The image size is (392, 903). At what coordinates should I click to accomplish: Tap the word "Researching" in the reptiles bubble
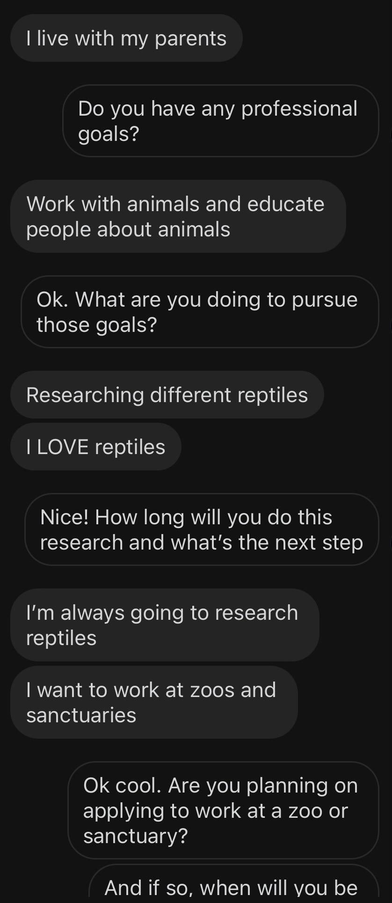[x=85, y=395]
